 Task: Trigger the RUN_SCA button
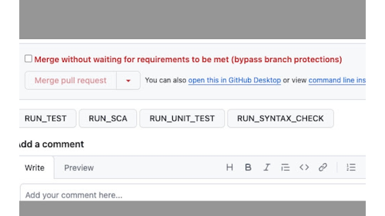coord(108,119)
